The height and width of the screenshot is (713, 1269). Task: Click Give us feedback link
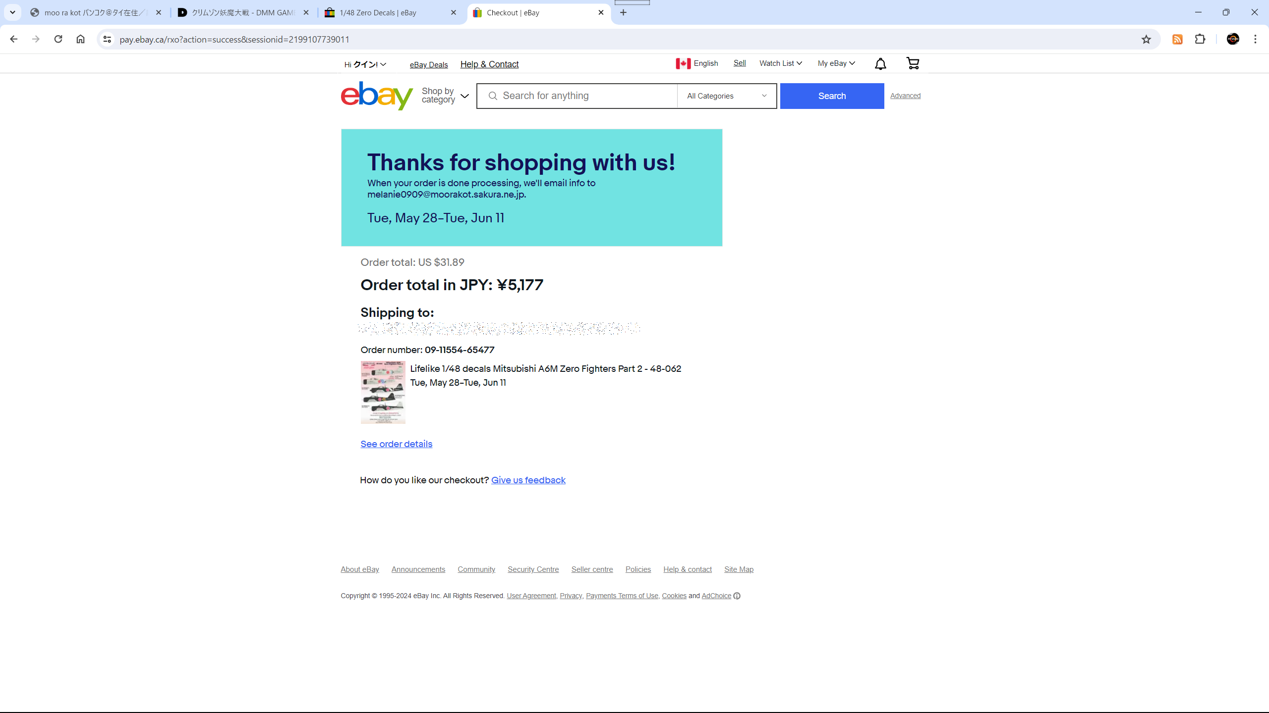click(x=528, y=480)
